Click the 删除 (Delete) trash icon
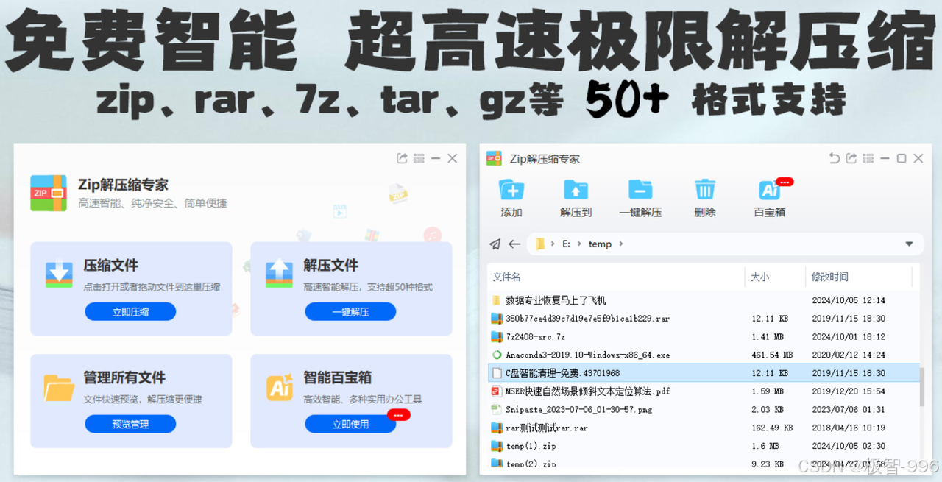This screenshot has height=482, width=942. [x=704, y=193]
